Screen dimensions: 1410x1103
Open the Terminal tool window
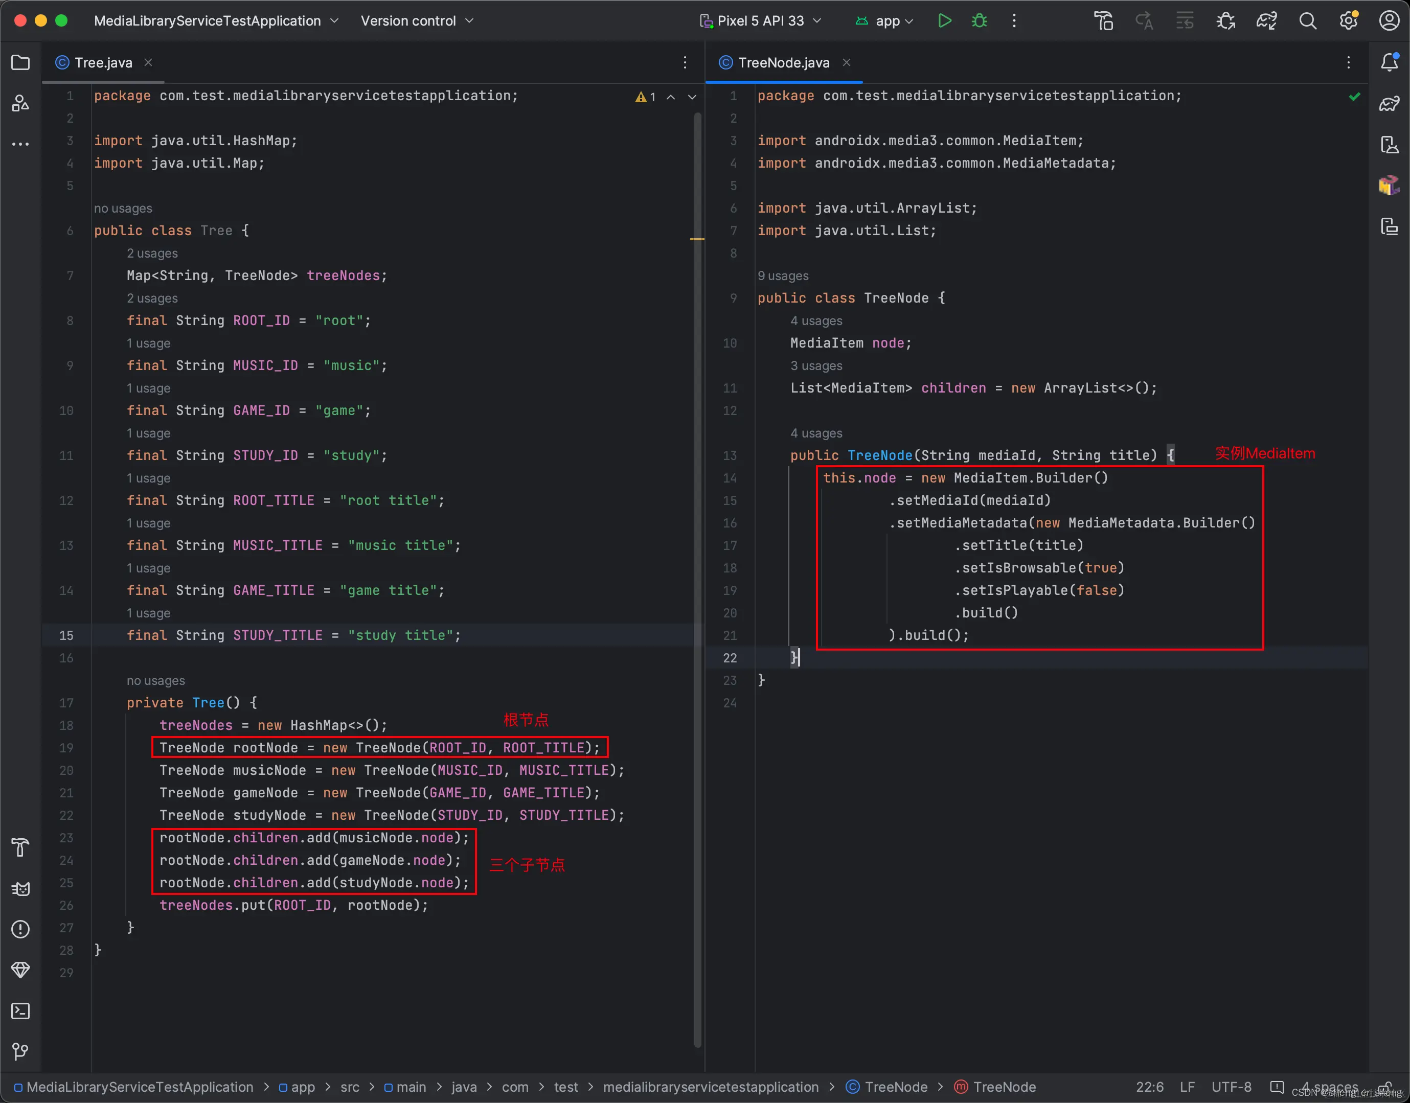[20, 1010]
